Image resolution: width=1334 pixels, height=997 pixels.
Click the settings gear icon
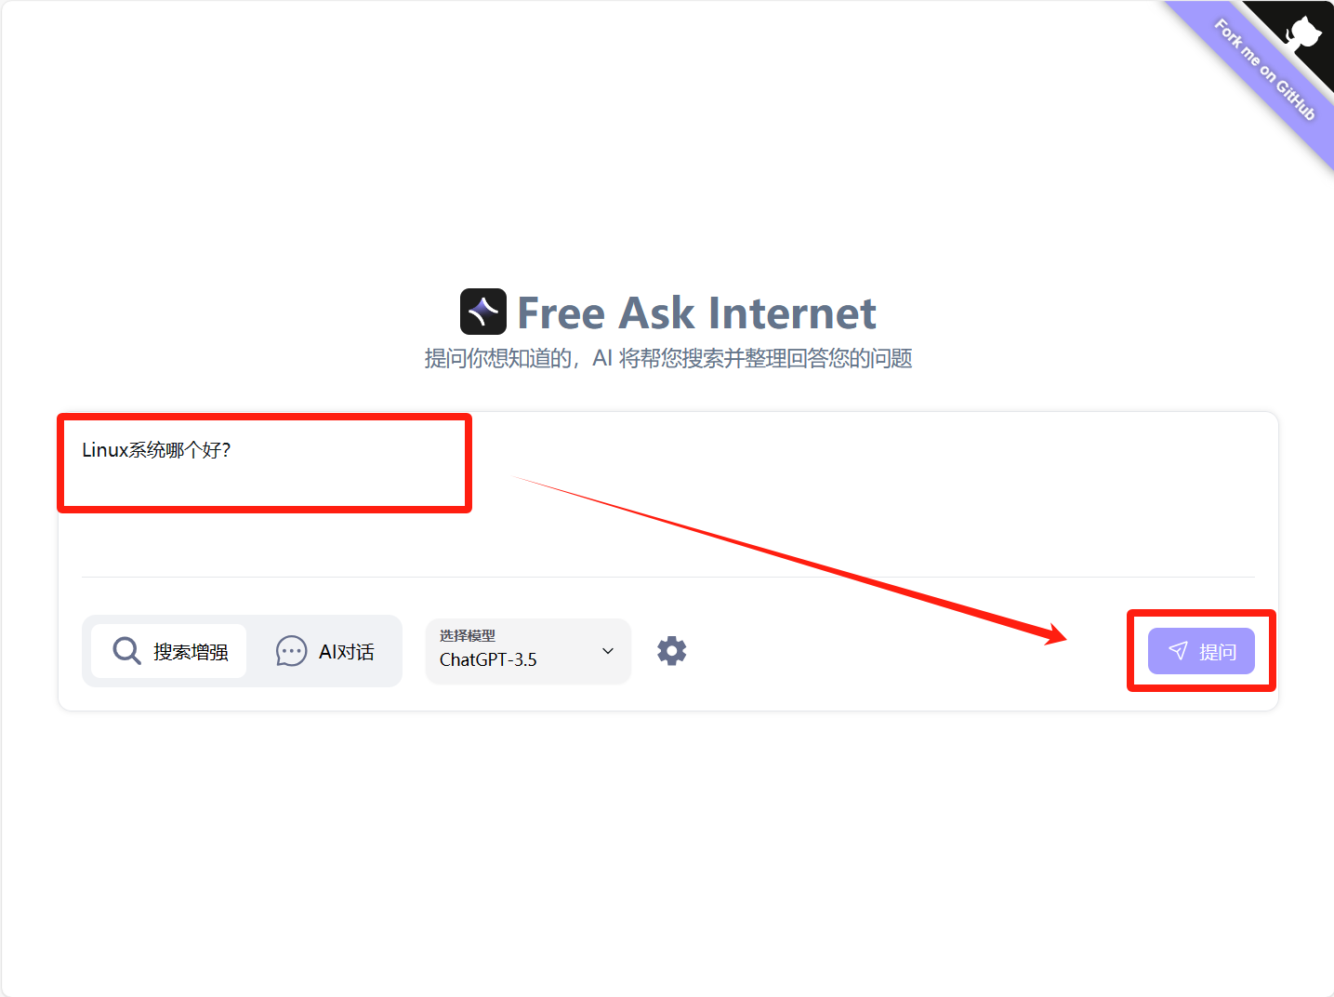(671, 651)
